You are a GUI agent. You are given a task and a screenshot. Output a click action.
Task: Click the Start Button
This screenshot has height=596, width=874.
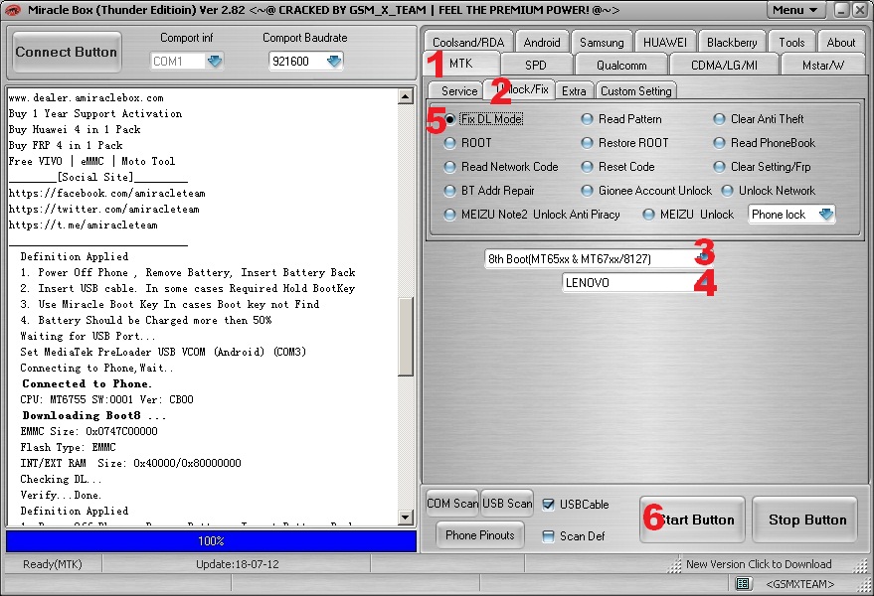(692, 520)
